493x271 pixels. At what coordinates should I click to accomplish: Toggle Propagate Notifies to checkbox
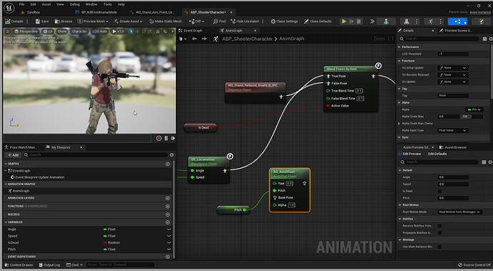439,232
